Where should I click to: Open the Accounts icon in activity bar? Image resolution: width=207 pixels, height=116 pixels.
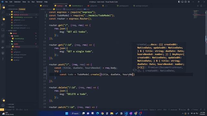(3, 100)
